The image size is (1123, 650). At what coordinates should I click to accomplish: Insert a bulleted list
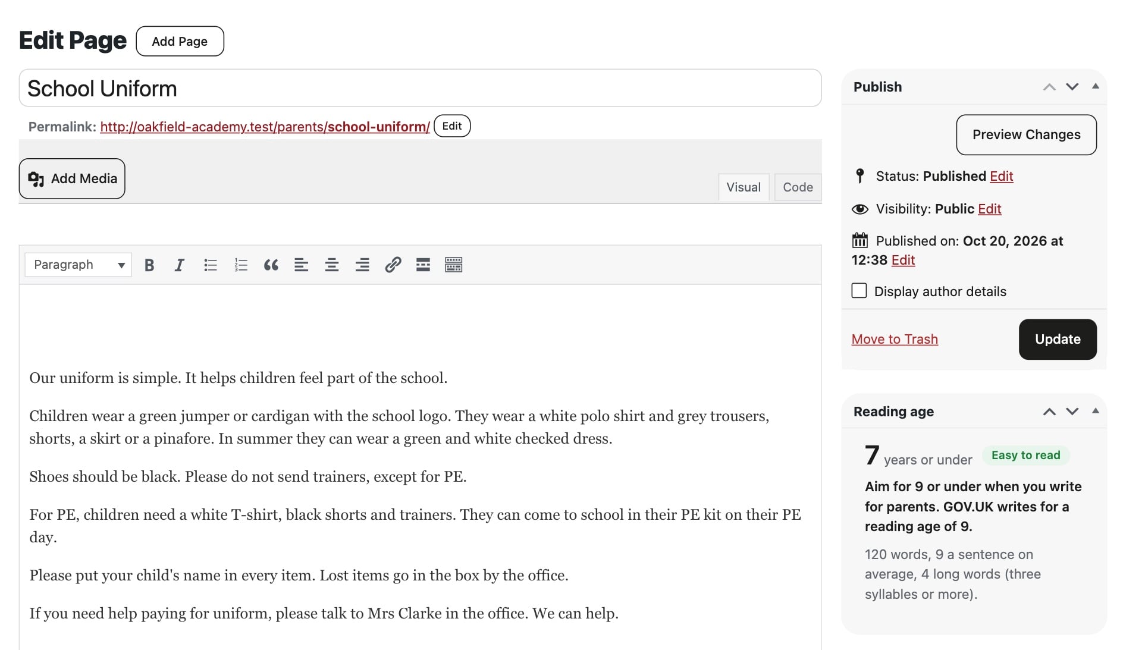click(210, 265)
